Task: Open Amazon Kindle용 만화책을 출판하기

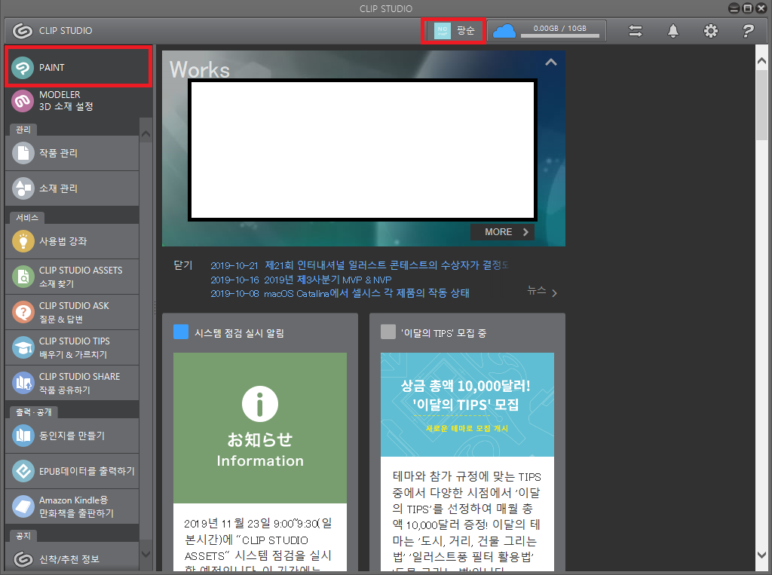Action: point(72,506)
